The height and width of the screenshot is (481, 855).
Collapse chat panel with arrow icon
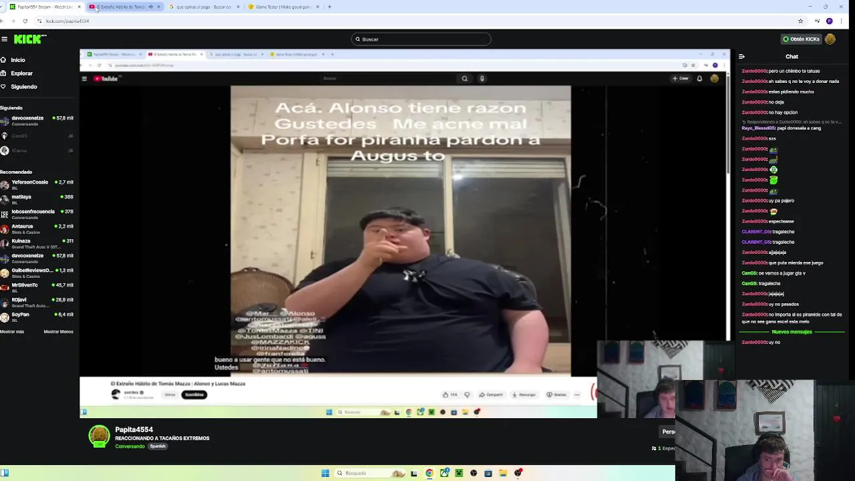[x=741, y=57]
